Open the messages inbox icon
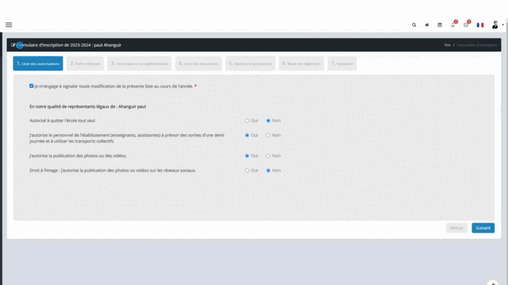Viewport: 508px width, 285px height. pos(466,25)
